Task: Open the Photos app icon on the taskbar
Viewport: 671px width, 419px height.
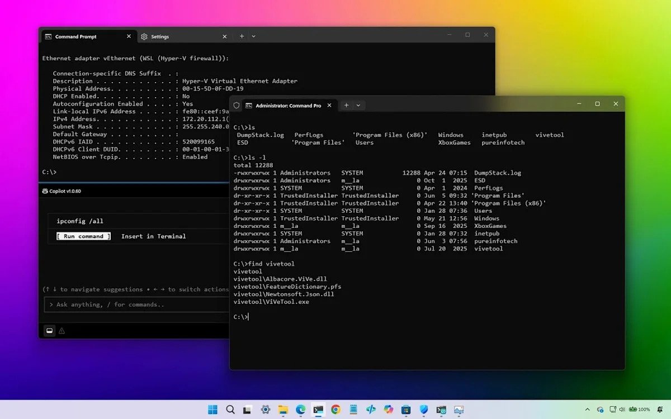Action: coord(459,410)
